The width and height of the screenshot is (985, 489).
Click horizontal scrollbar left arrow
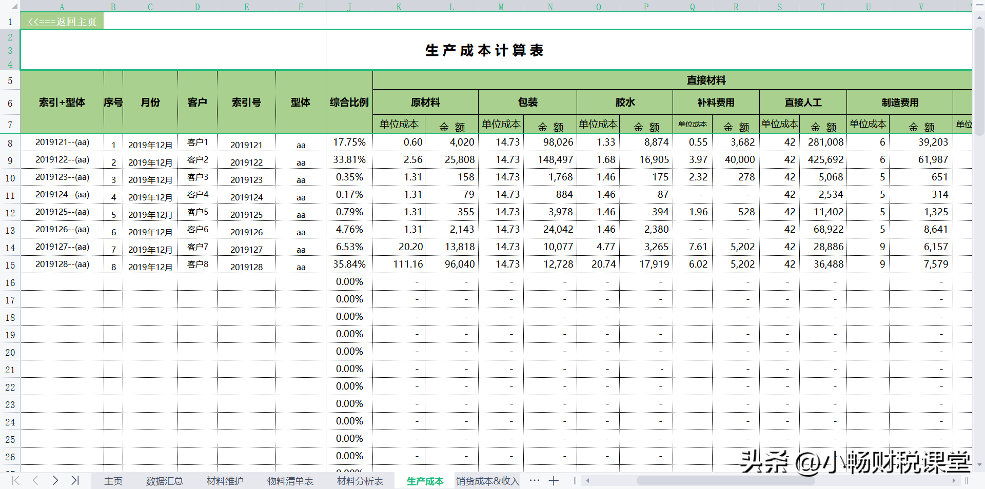(588, 481)
